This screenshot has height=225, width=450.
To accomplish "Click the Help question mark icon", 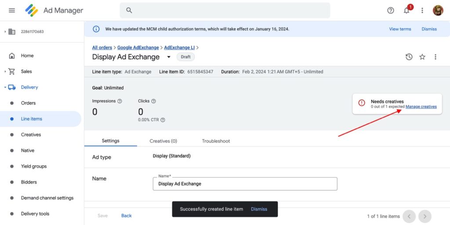I will pyautogui.click(x=391, y=10).
